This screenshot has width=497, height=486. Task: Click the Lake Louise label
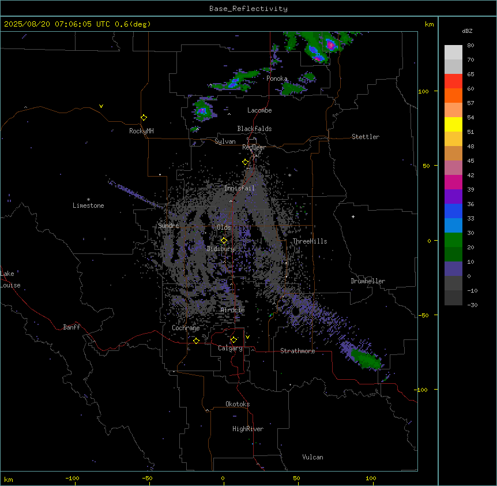pyautogui.click(x=10, y=279)
